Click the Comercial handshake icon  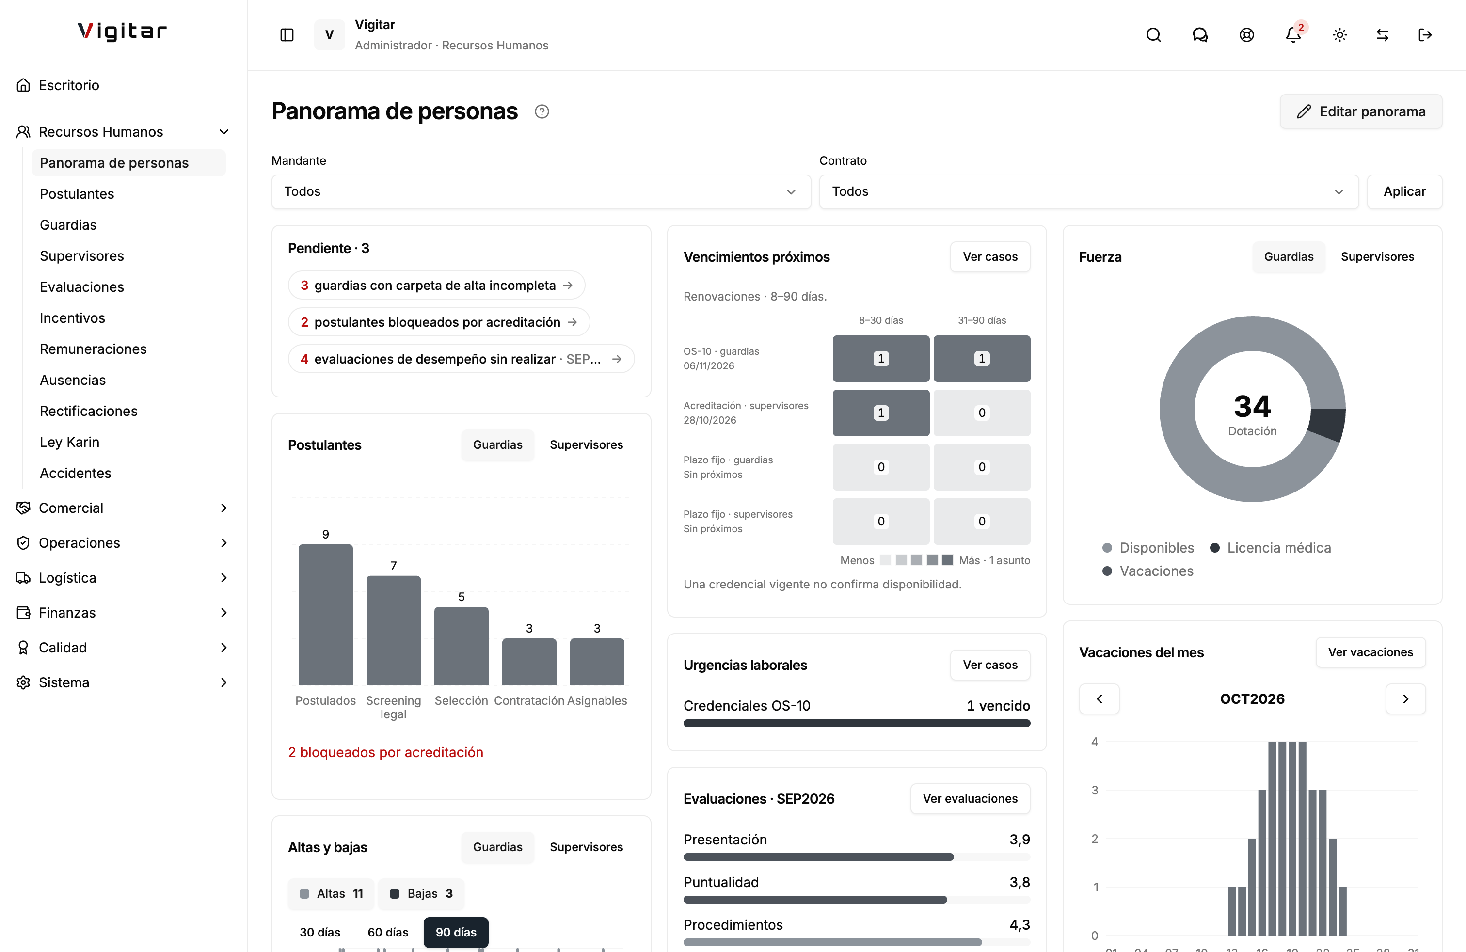(x=23, y=508)
